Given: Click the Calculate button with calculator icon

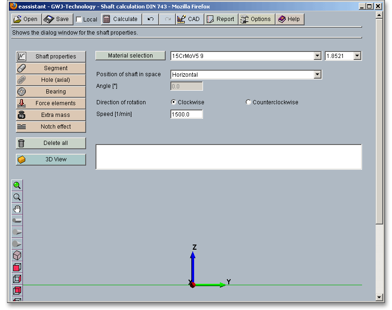Looking at the screenshot, I should (x=120, y=19).
